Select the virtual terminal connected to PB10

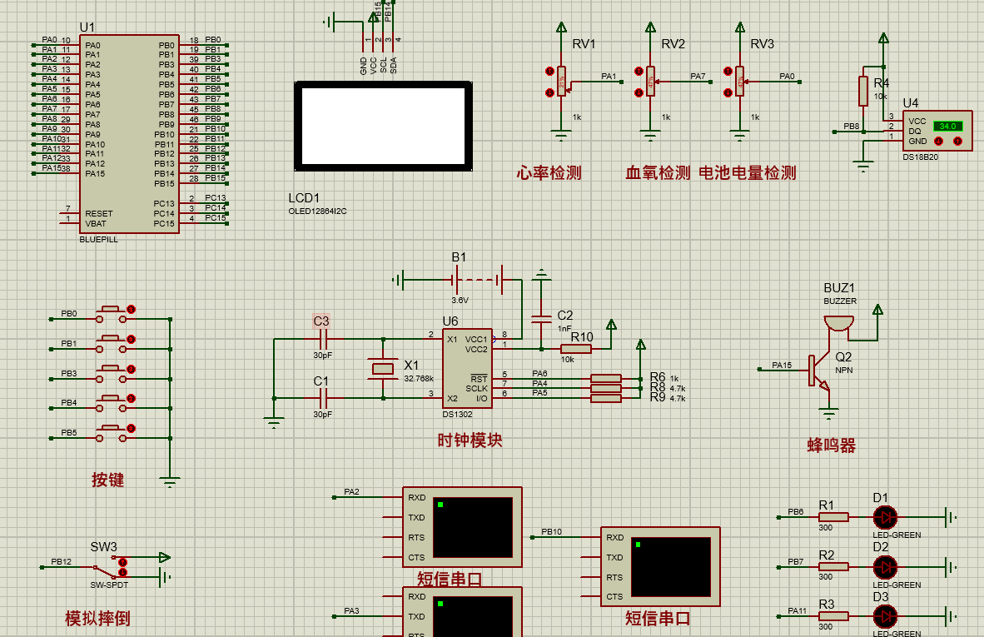660,567
